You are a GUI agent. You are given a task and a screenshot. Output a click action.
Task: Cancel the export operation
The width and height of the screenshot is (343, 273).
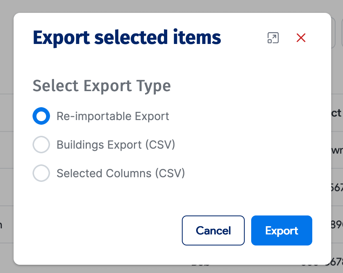213,230
